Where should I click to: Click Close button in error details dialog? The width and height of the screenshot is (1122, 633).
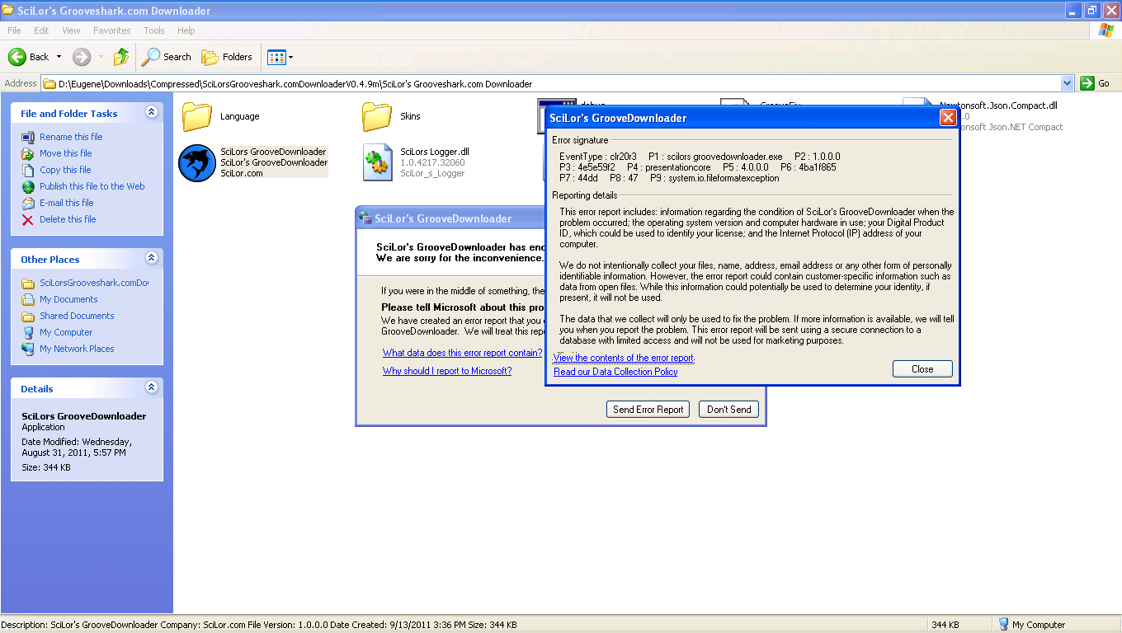pos(922,369)
